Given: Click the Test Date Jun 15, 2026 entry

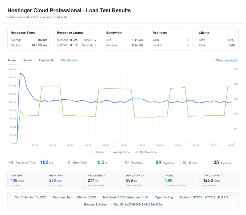Looking at the screenshot, I should click(30, 197).
